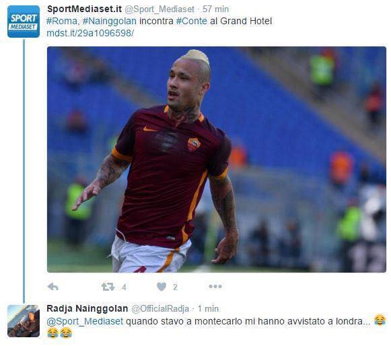This screenshot has width=391, height=346.
Task: Click the #Roma hashtag
Action: (x=62, y=21)
